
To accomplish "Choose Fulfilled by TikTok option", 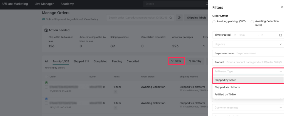I will (225, 94).
